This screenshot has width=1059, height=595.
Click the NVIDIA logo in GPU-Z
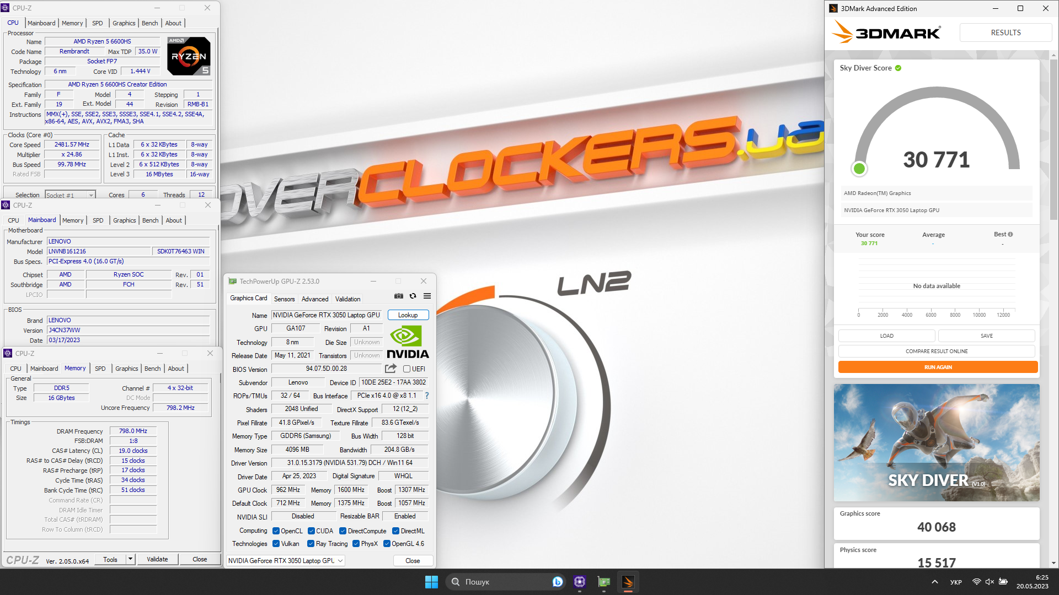pos(408,342)
